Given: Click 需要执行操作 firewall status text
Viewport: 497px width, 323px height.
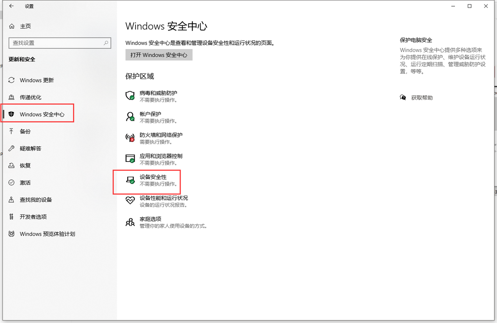Looking at the screenshot, I should pyautogui.click(x=156, y=142).
